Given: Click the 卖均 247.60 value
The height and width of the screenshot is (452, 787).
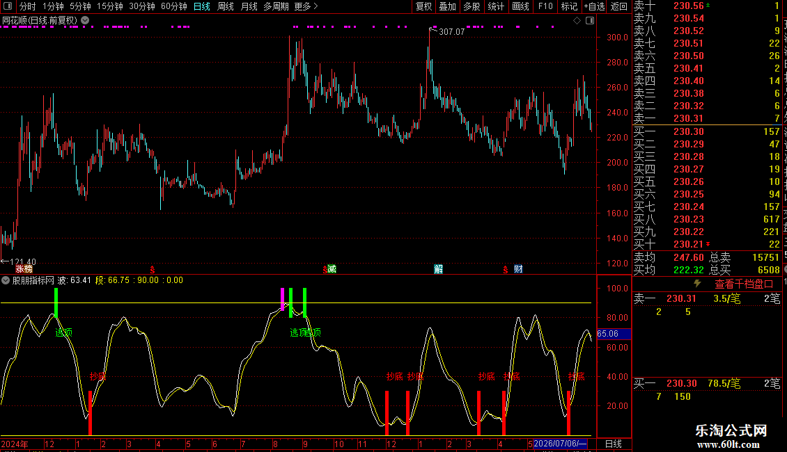Looking at the screenshot, I should (x=689, y=257).
